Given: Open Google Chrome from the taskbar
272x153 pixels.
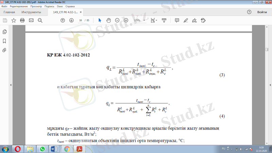Looking at the screenshot, I should tap(67, 149).
